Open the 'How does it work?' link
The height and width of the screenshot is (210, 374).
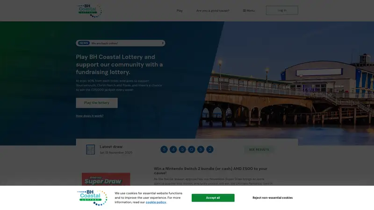tap(90, 116)
